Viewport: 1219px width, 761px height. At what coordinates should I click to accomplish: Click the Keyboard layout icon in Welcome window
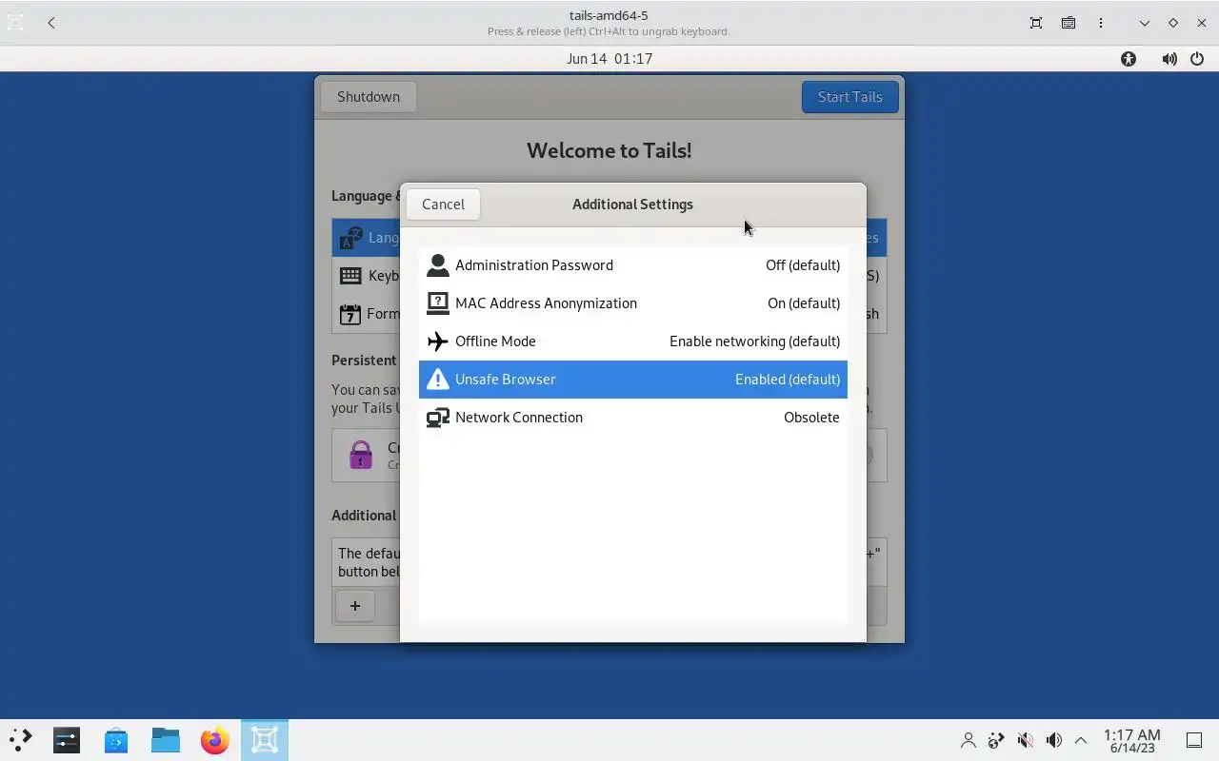(350, 276)
